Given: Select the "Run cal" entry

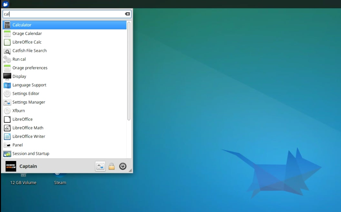Looking at the screenshot, I should pyautogui.click(x=19, y=59).
